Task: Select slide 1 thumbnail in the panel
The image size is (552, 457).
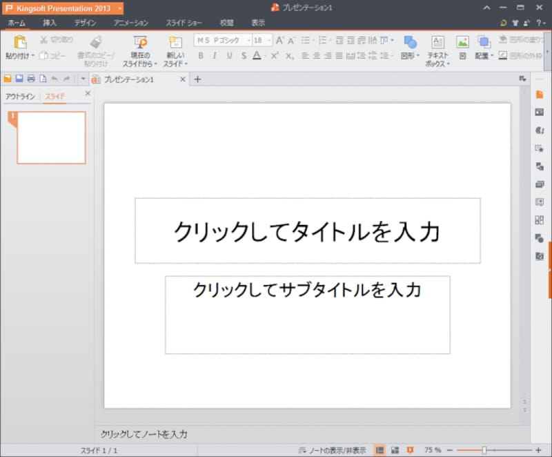Action: click(50, 137)
